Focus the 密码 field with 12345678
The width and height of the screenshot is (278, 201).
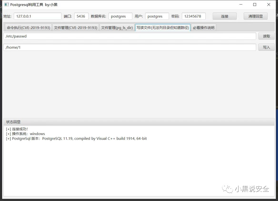pyautogui.click(x=194, y=16)
